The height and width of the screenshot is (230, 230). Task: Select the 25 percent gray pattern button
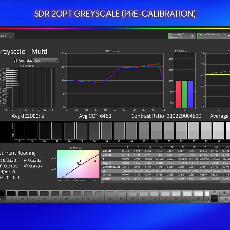pos(55,195)
